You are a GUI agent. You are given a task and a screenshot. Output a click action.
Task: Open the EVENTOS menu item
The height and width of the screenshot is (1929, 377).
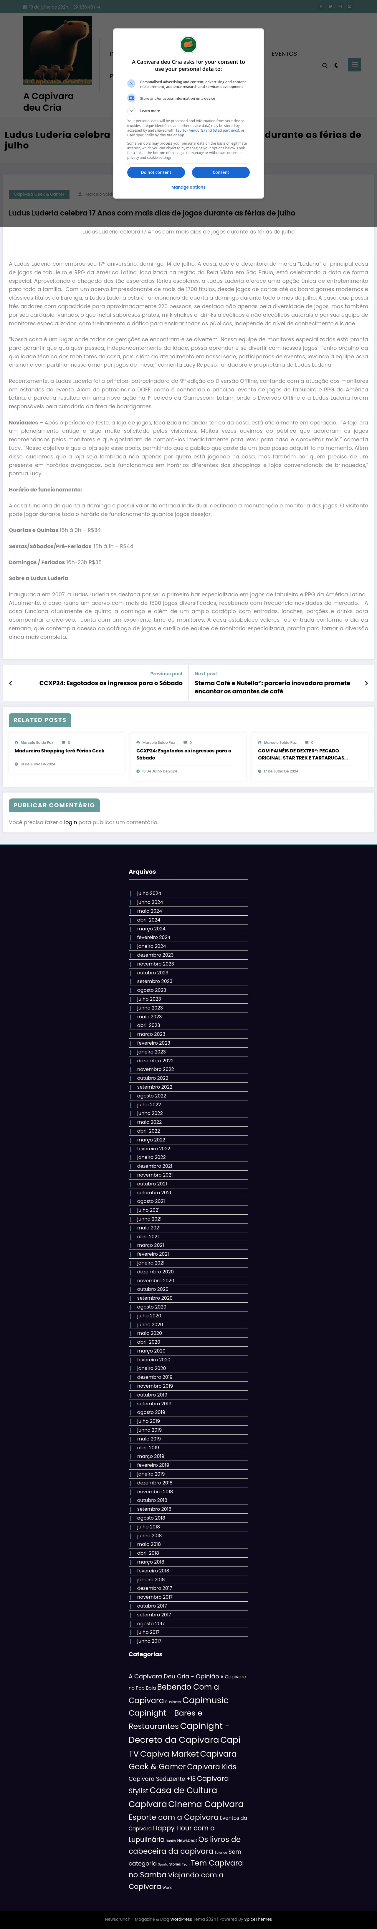pyautogui.click(x=284, y=54)
